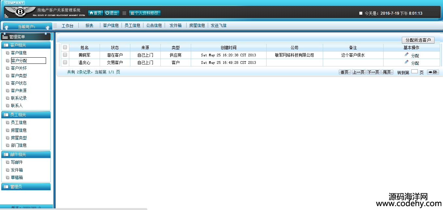Click the 分配所选客户 button
Image resolution: width=443 pixels, height=210 pixels.
pyautogui.click(x=418, y=40)
